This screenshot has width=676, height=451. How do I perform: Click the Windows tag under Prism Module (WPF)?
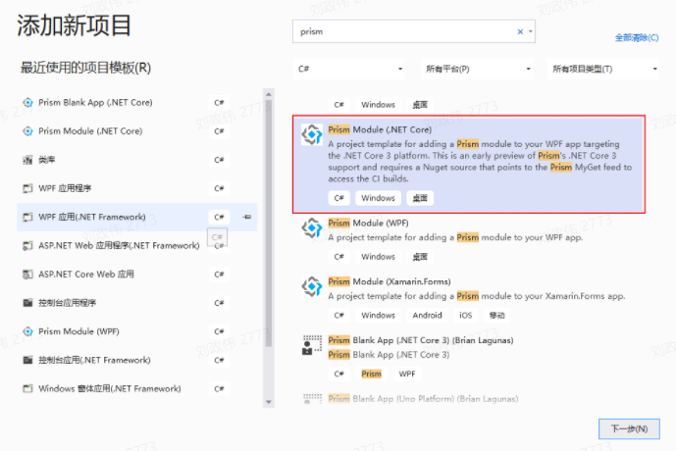tap(378, 257)
